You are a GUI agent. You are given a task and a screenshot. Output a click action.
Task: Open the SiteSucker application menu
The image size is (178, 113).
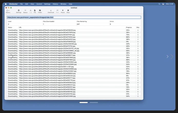[13, 4]
